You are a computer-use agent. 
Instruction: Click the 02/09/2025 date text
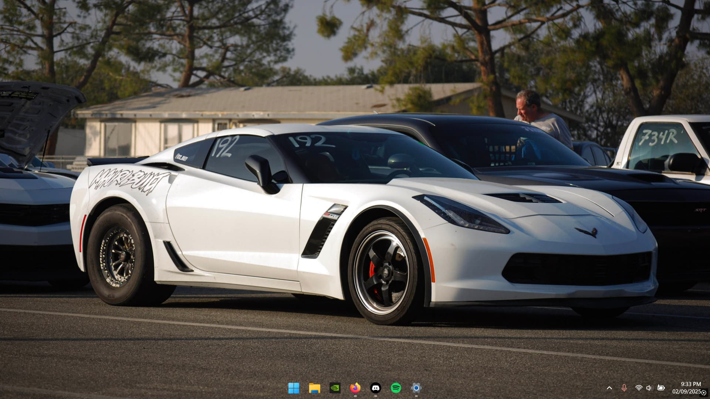686,392
